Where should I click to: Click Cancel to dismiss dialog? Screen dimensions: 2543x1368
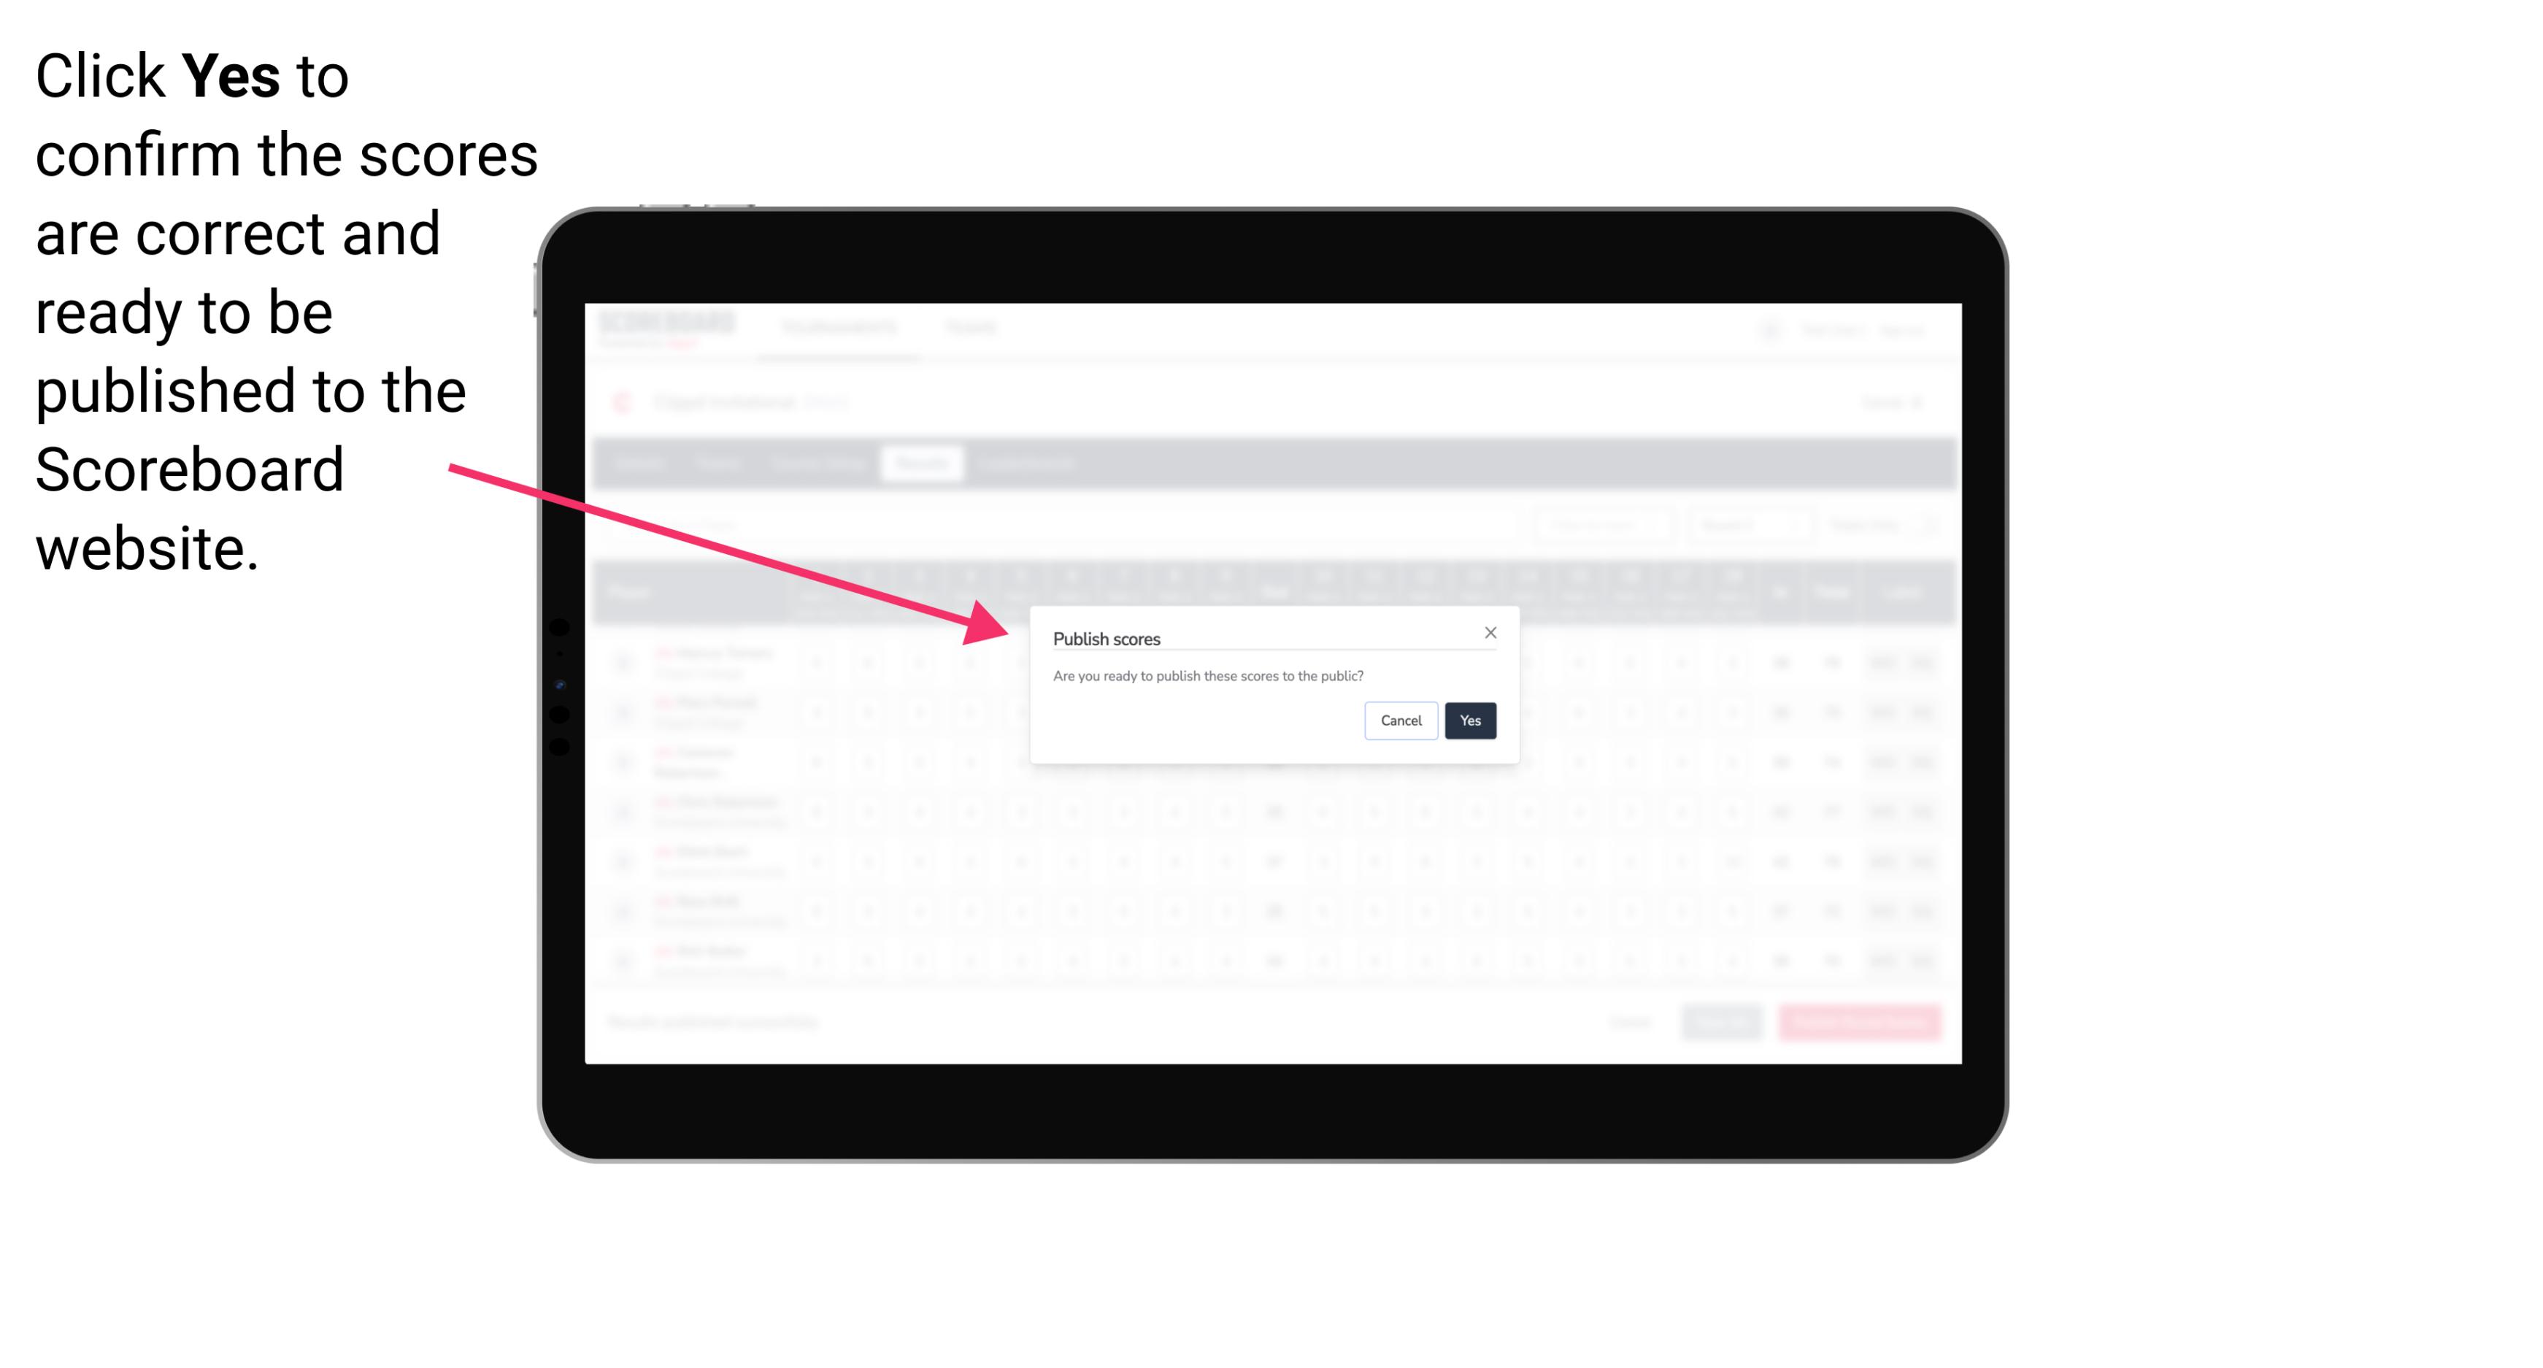(1401, 719)
